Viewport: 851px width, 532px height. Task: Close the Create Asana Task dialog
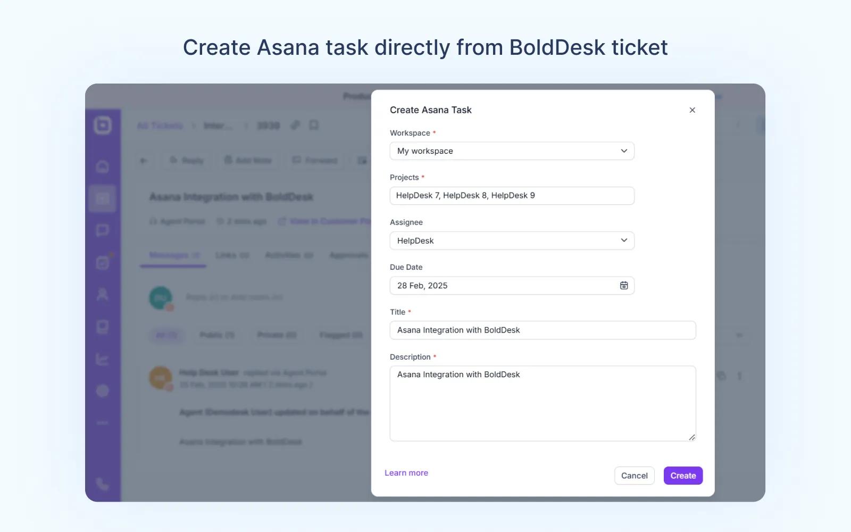[692, 110]
